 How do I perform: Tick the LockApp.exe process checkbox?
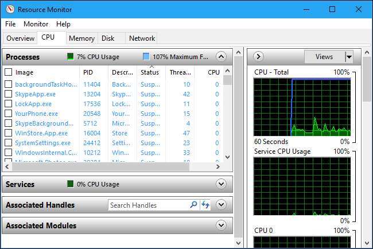pyautogui.click(x=8, y=104)
